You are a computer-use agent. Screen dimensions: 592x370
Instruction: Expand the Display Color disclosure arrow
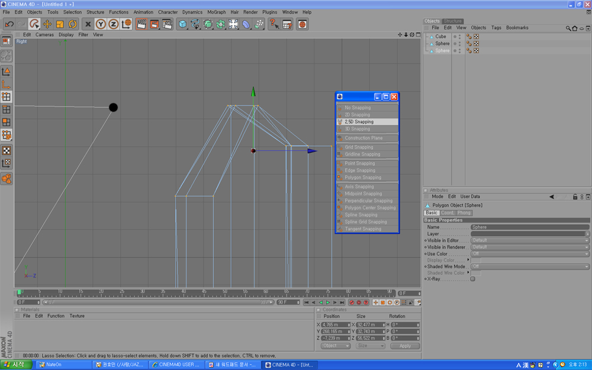tap(468, 260)
